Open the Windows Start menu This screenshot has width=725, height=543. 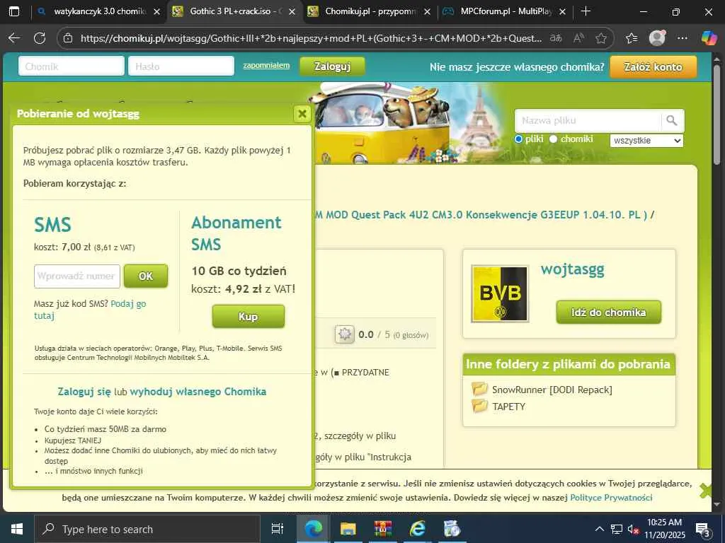coord(17,529)
